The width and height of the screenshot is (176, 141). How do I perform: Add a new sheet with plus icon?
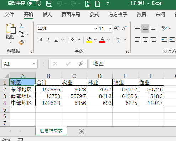pyautogui.click(x=82, y=131)
